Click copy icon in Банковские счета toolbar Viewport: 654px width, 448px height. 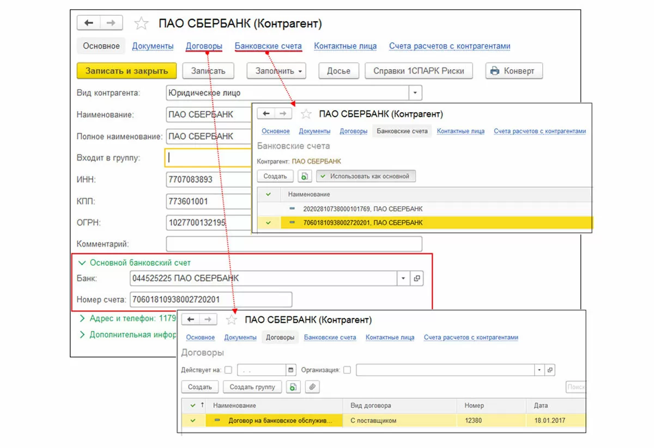(305, 176)
